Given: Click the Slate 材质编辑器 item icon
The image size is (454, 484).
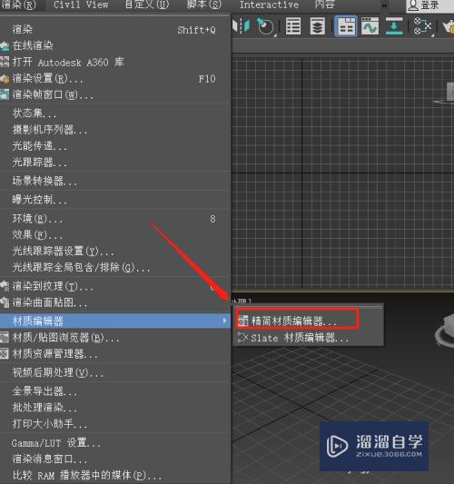Looking at the screenshot, I should pos(243,338).
